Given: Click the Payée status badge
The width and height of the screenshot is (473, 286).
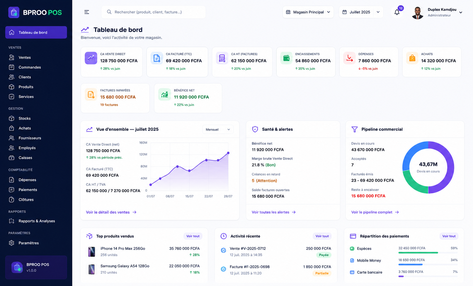Looking at the screenshot, I should [324, 255].
